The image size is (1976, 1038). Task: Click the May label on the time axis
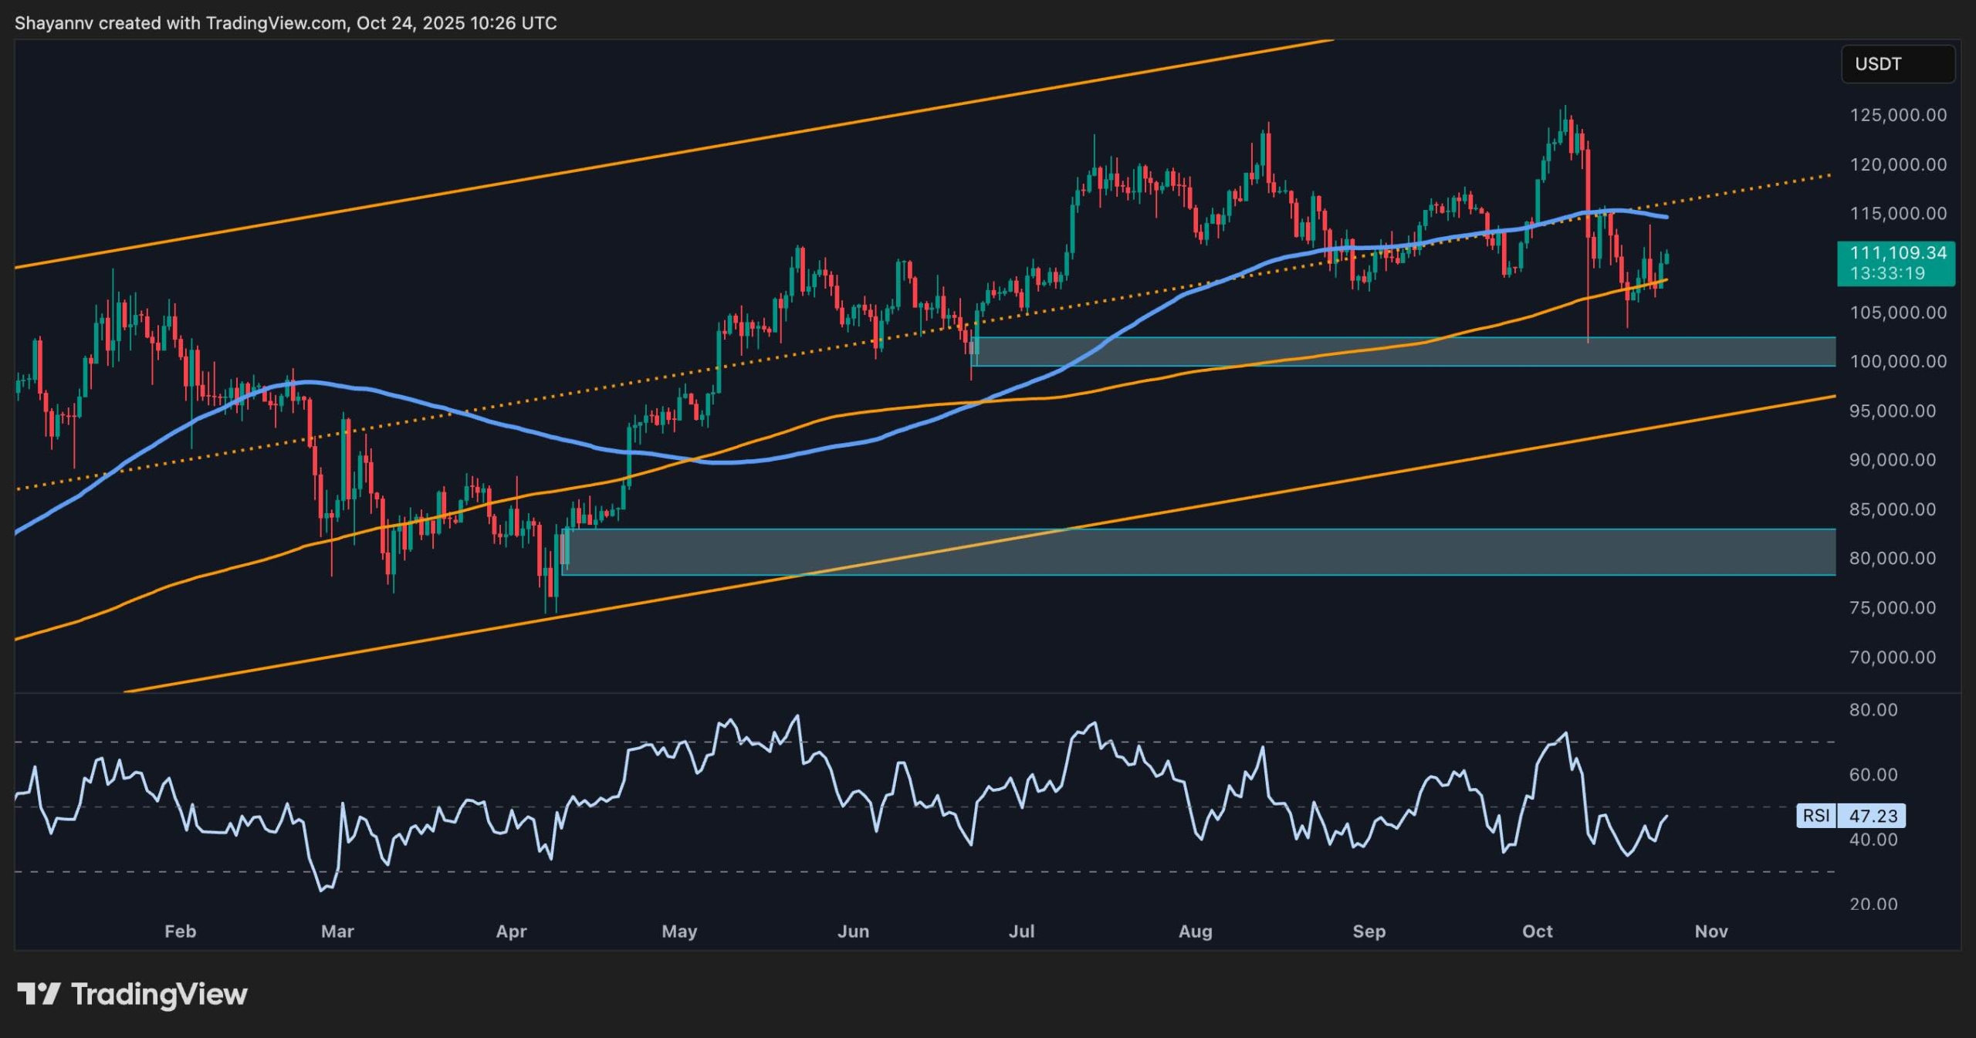pos(680,931)
